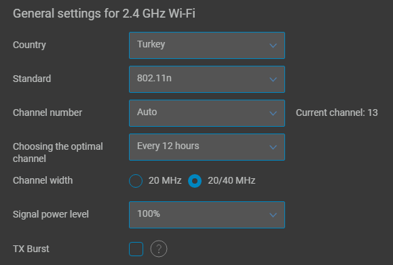Click the TX Burst label text

[x=31, y=249]
